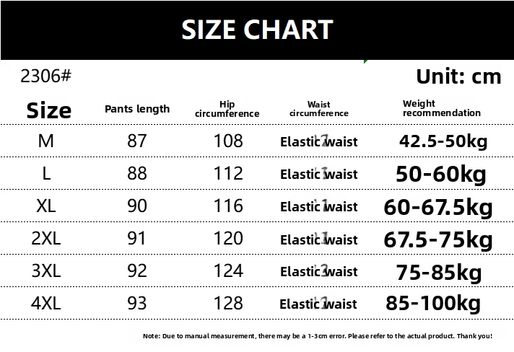Click the Weight recommendation column header
Viewport: 514px width, 352px height.
coord(442,108)
